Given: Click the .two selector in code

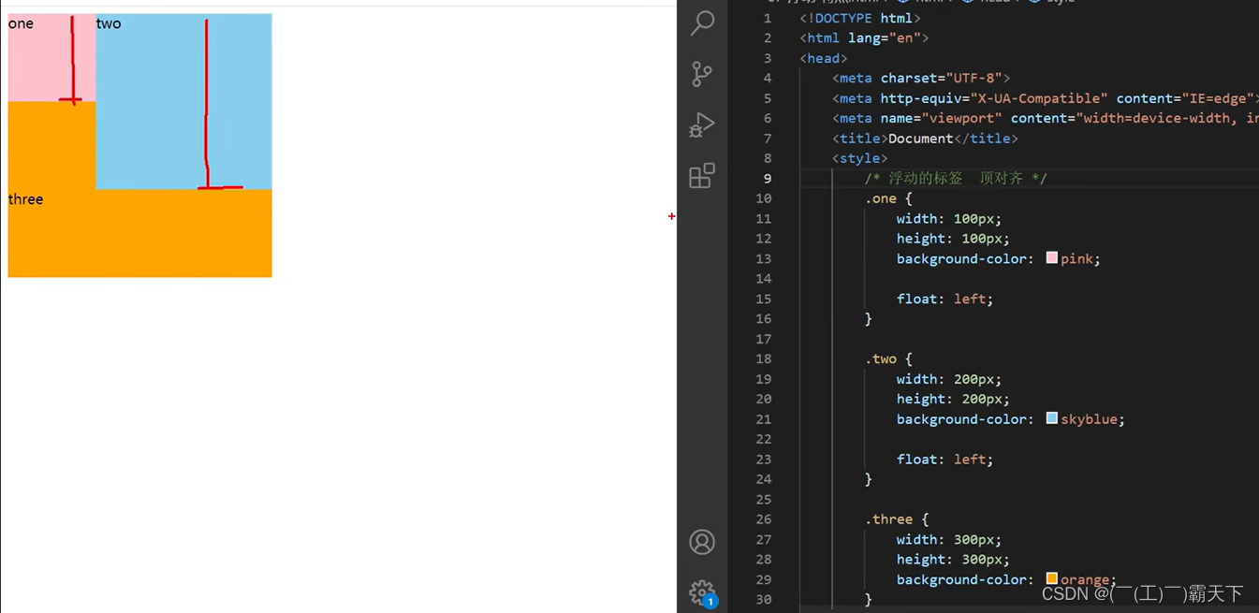Looking at the screenshot, I should [x=881, y=358].
